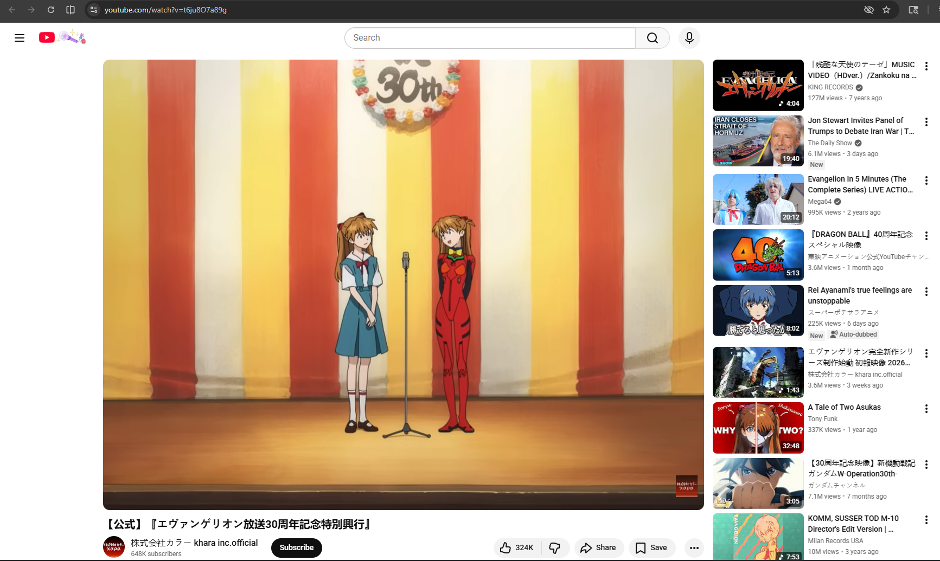
Task: Open The Daily Show channel link
Action: pos(830,143)
